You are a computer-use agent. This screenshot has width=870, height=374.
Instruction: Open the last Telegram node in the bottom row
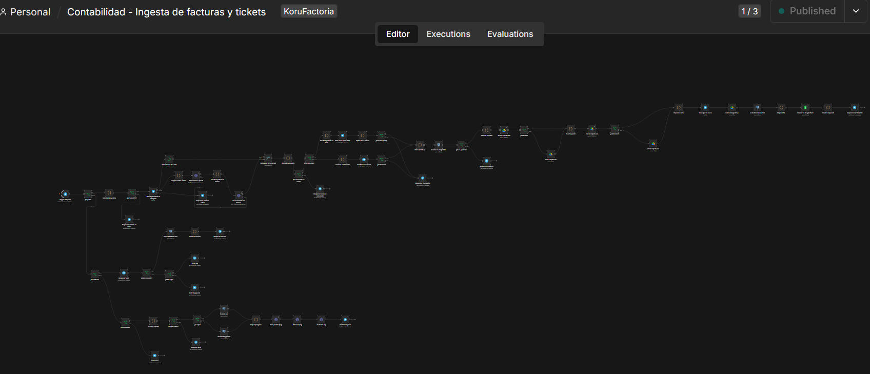pyautogui.click(x=345, y=320)
